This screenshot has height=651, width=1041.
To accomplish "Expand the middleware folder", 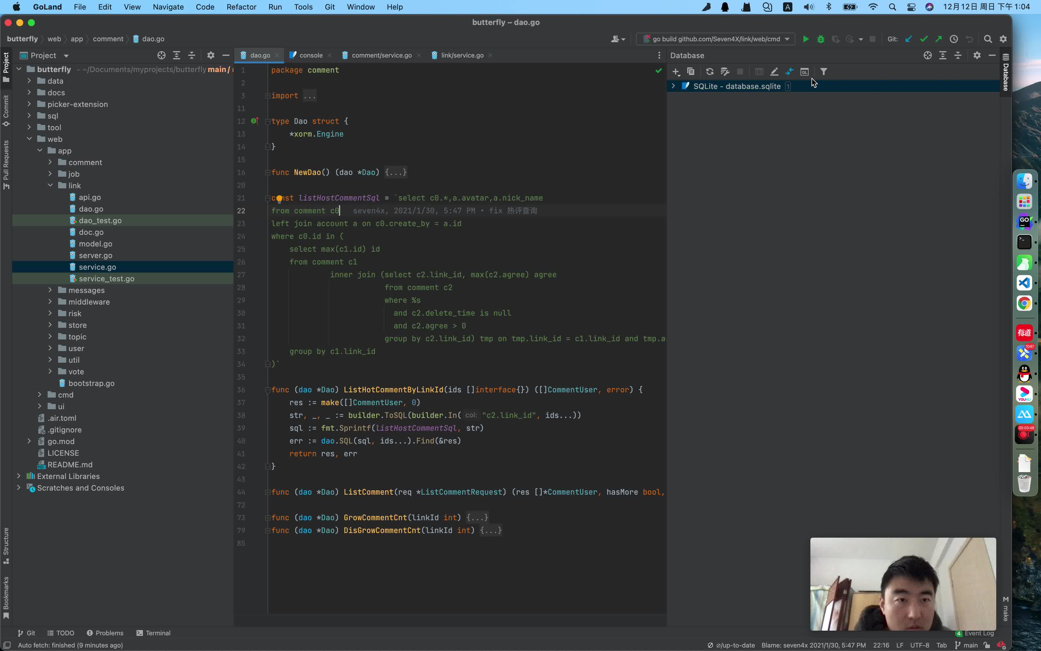I will click(50, 302).
